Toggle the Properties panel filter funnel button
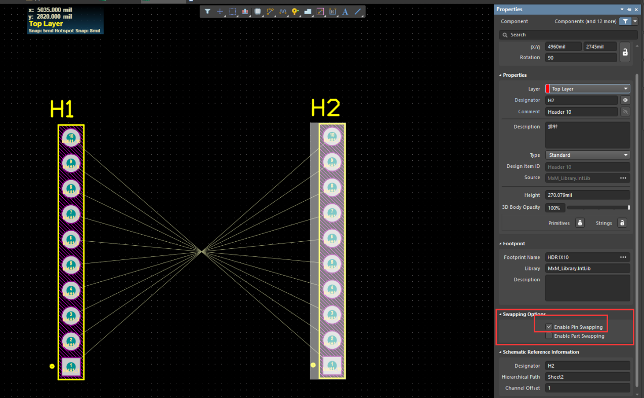644x398 pixels. click(626, 21)
